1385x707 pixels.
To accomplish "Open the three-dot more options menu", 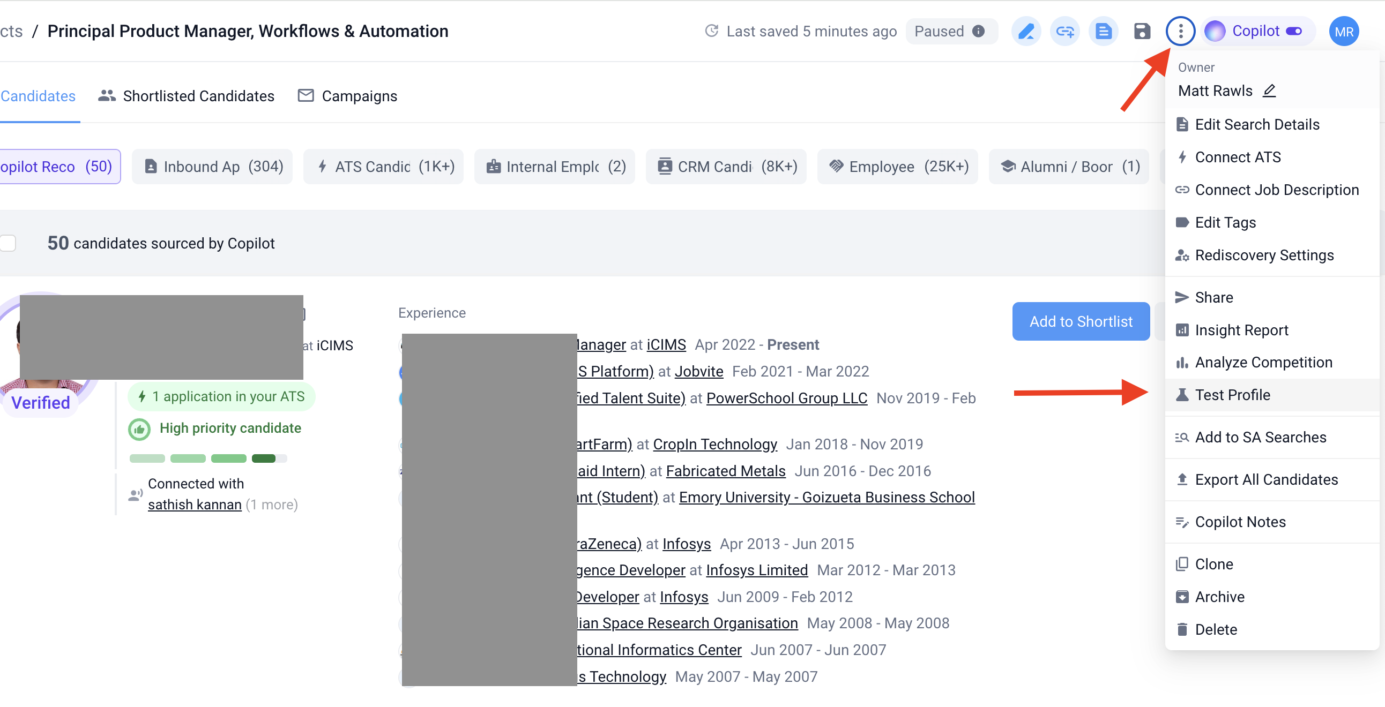I will pyautogui.click(x=1180, y=31).
